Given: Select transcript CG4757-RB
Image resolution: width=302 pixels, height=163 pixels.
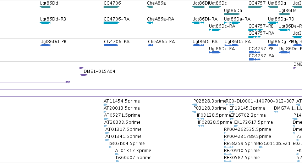Looking at the screenshot, I should pyautogui.click(x=256, y=30).
